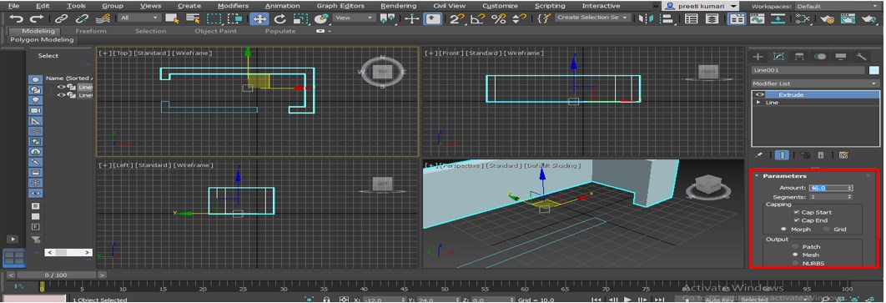The width and height of the screenshot is (886, 303).
Task: Open the Rendering menu
Action: [x=398, y=6]
